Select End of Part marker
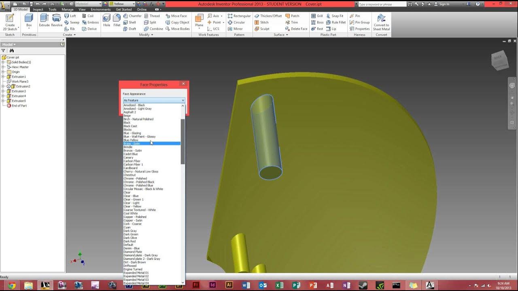This screenshot has width=518, height=291. click(x=19, y=106)
